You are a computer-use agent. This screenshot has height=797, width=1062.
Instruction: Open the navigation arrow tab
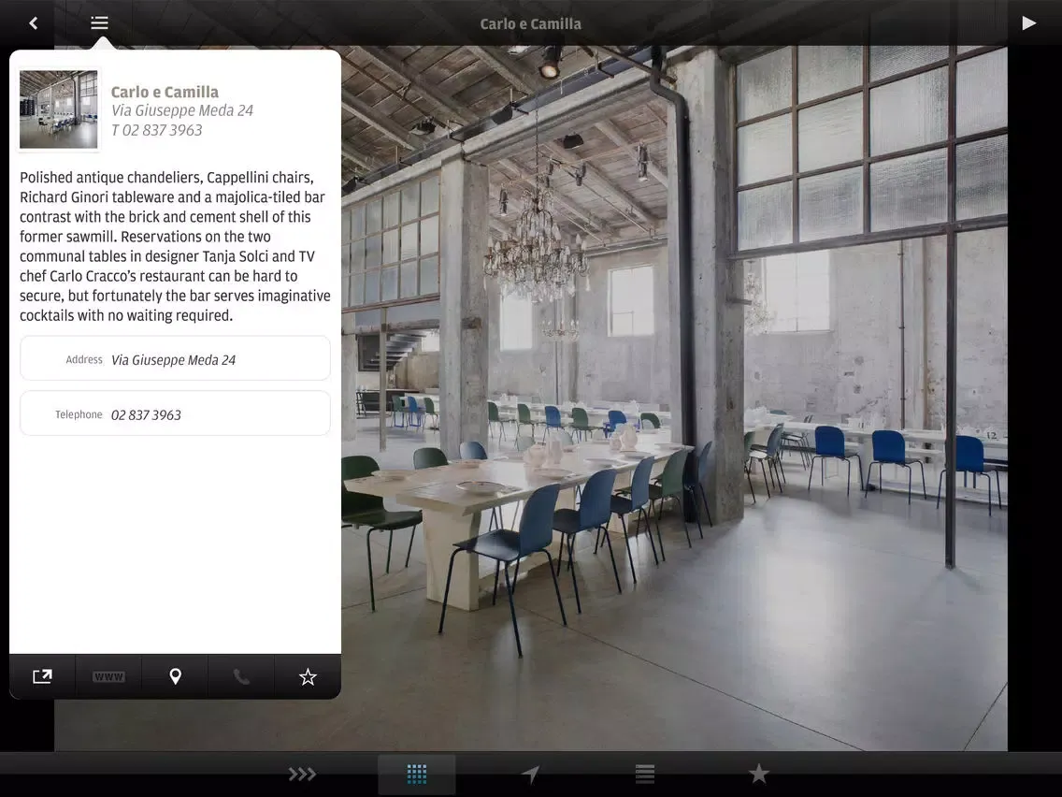tap(531, 774)
